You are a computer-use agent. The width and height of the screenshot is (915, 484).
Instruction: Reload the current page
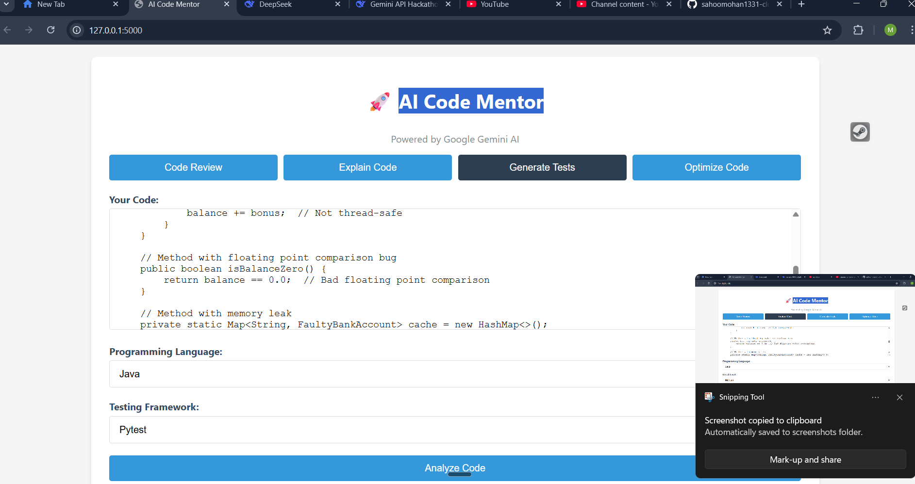tap(50, 30)
